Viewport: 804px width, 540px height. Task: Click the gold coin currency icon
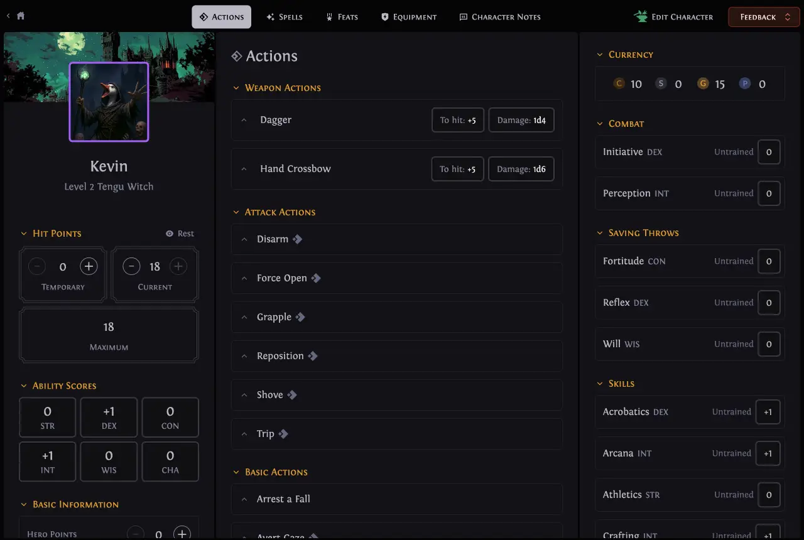pyautogui.click(x=703, y=84)
